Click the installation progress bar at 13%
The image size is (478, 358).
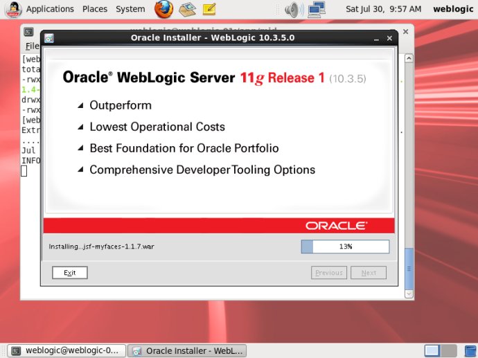coord(345,247)
